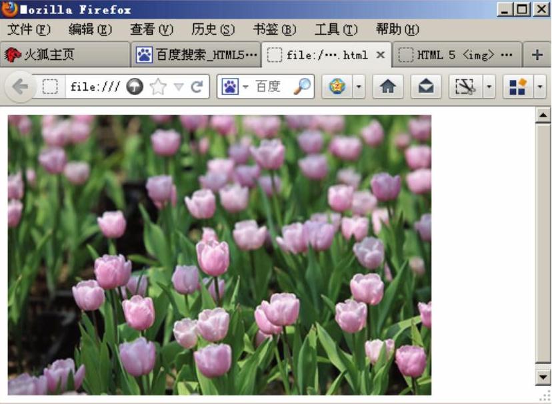Close the file:/….html tab
The width and height of the screenshot is (552, 404).
(x=380, y=55)
